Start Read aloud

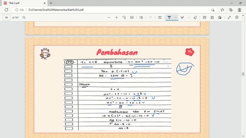coord(150,18)
